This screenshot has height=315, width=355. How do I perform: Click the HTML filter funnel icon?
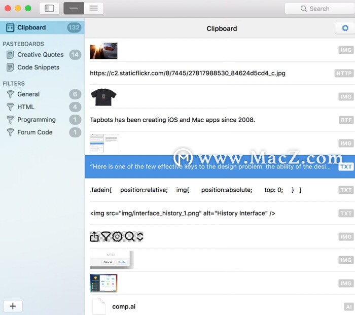pos(10,107)
